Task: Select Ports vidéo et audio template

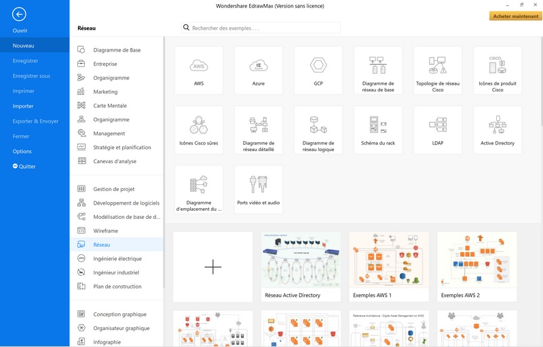Action: point(259,189)
